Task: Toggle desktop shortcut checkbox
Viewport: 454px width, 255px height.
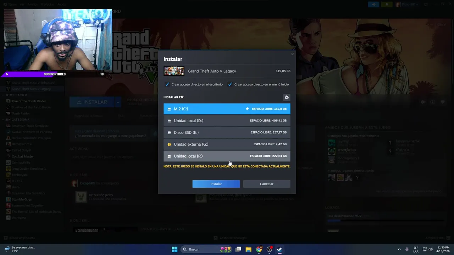Action: tap(167, 84)
